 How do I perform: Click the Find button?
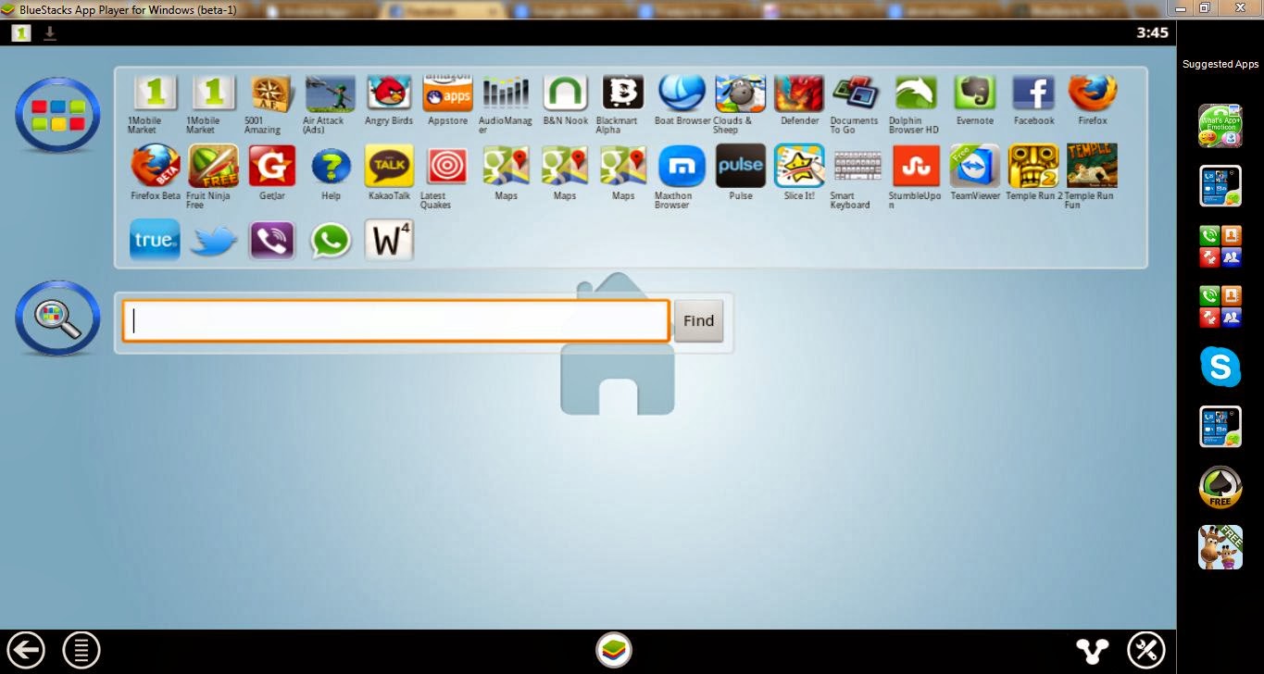(698, 320)
